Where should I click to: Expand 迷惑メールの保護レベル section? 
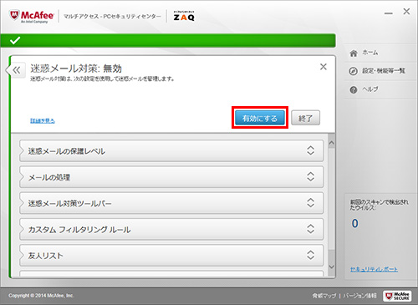click(171, 150)
